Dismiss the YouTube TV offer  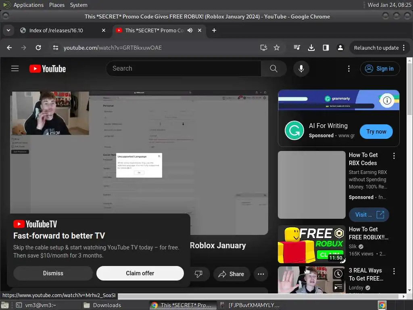click(53, 273)
